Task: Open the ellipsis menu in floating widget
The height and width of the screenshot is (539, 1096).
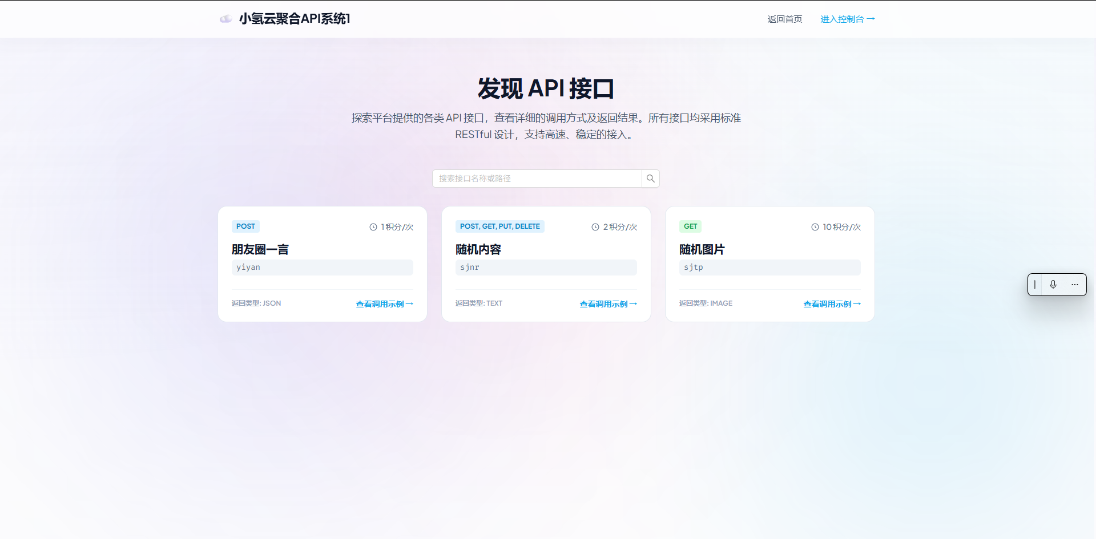Action: tap(1075, 284)
